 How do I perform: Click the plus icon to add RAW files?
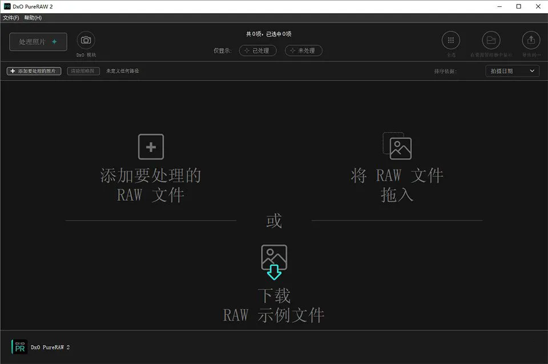coord(151,147)
